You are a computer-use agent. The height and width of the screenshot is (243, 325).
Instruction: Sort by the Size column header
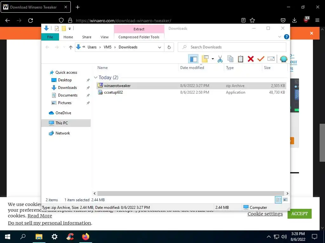pyautogui.click(x=267, y=68)
